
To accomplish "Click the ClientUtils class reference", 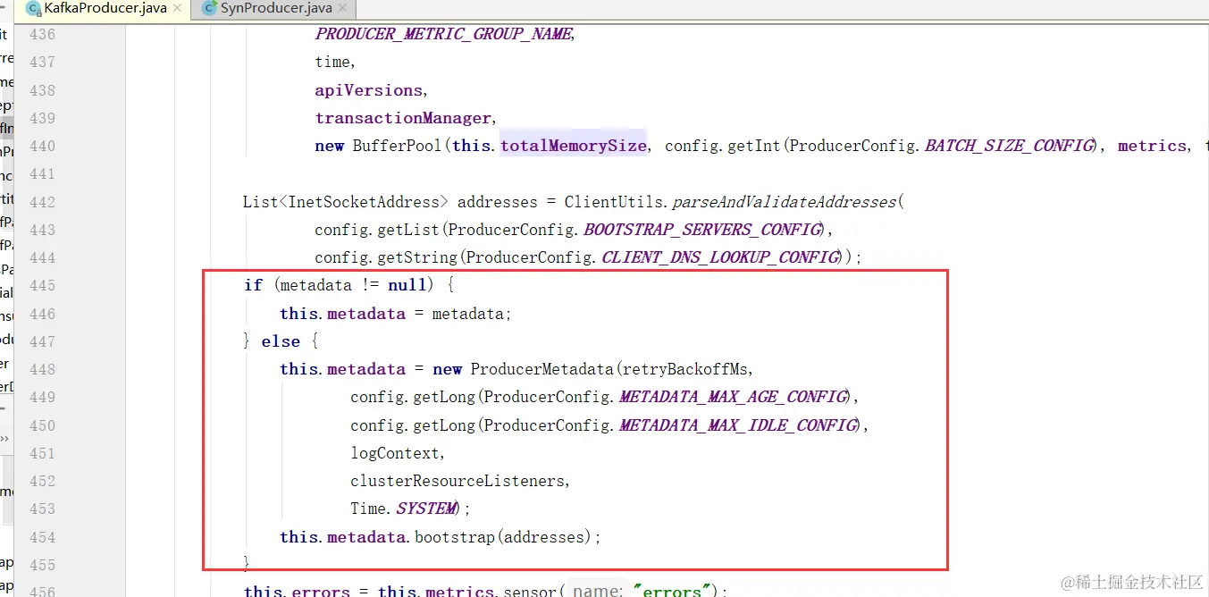I will (x=613, y=202).
